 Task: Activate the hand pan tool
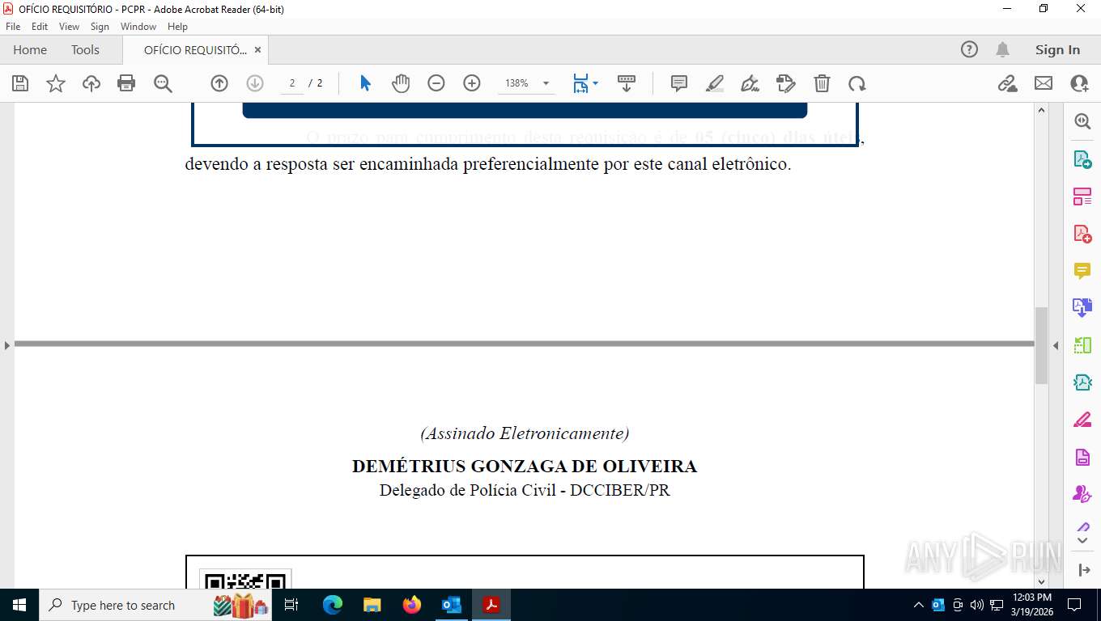(x=401, y=83)
